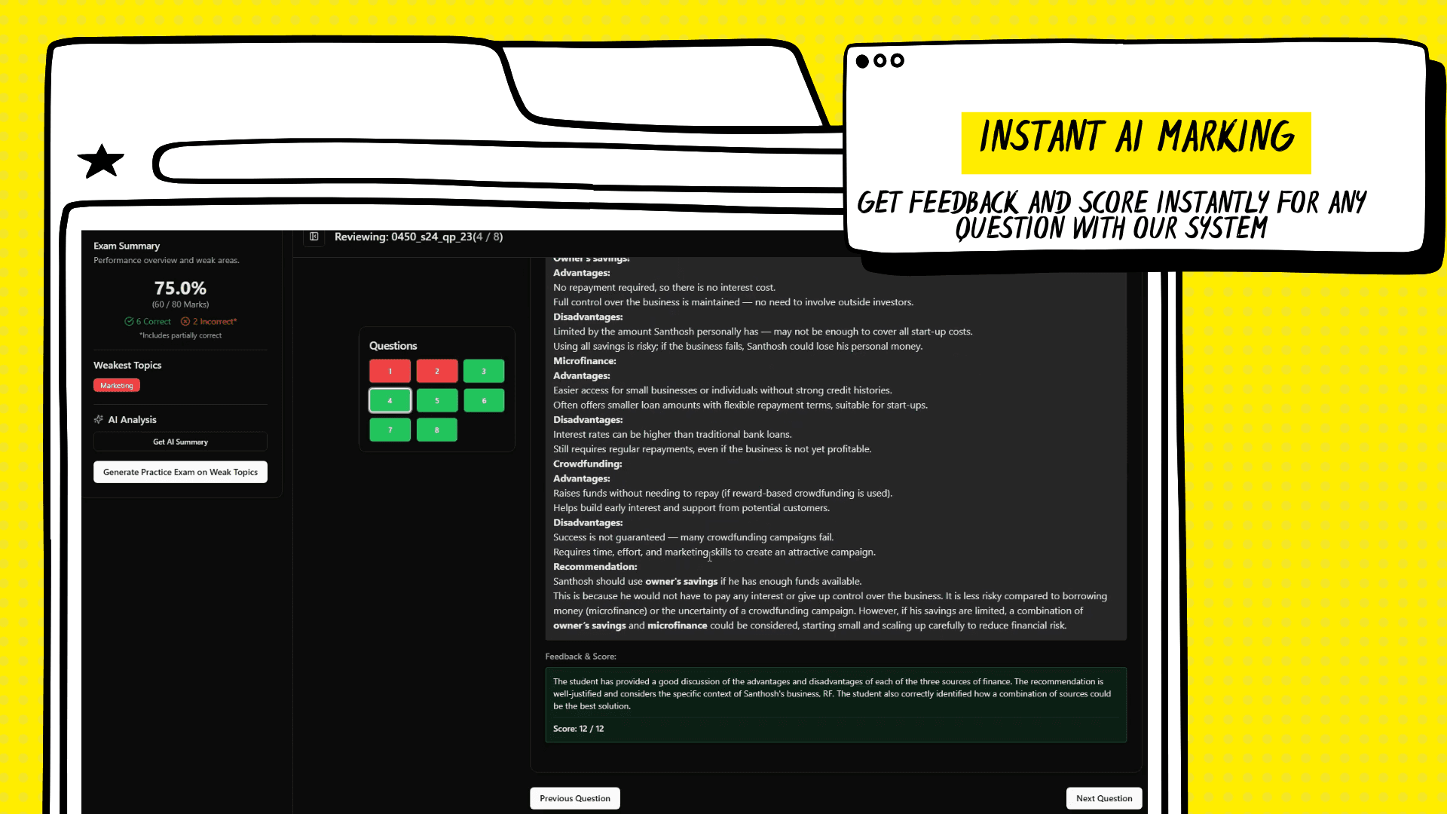The height and width of the screenshot is (814, 1447).
Task: Click the black star icon
Action: 100,161
